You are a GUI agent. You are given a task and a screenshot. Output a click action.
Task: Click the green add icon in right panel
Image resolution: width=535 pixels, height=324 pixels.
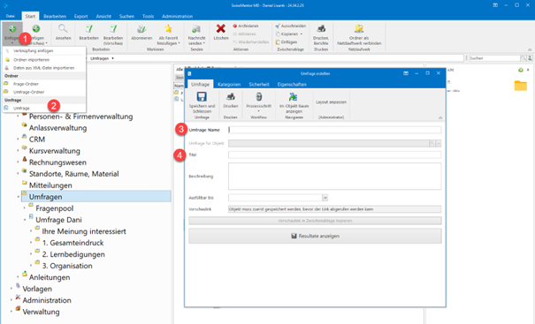point(520,70)
